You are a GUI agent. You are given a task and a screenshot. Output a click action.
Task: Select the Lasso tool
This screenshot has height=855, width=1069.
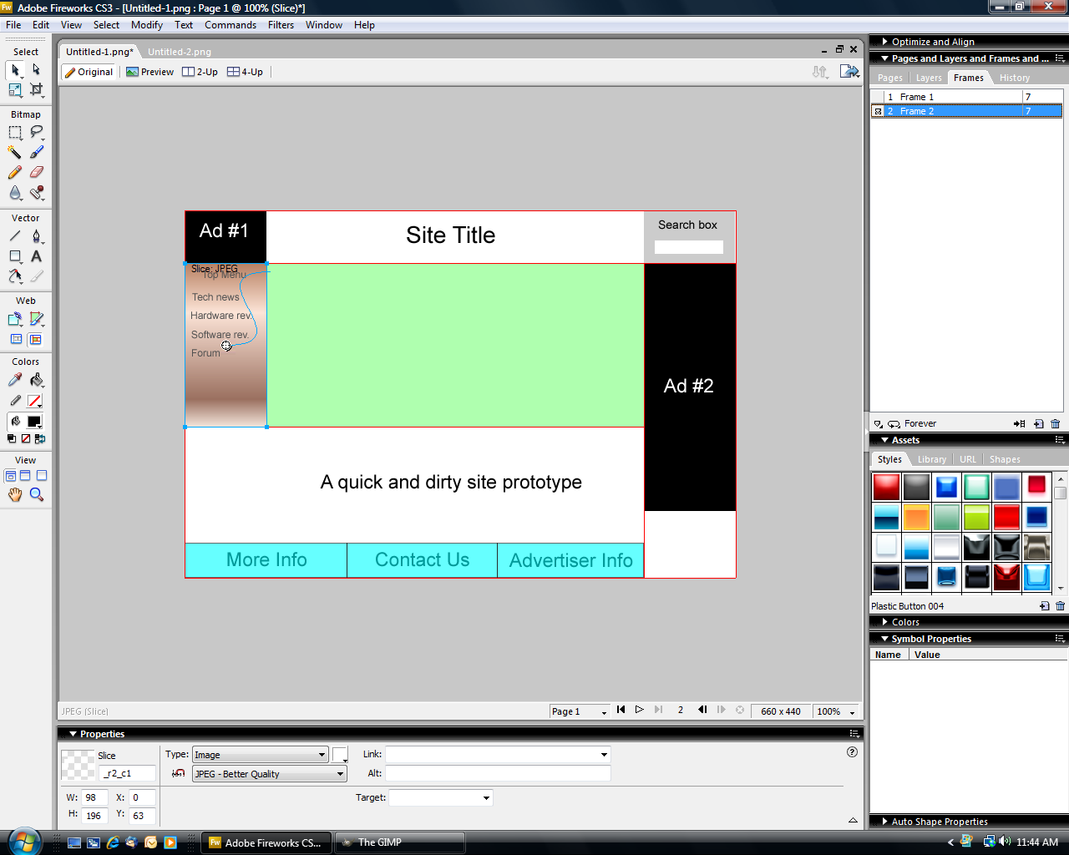point(37,132)
